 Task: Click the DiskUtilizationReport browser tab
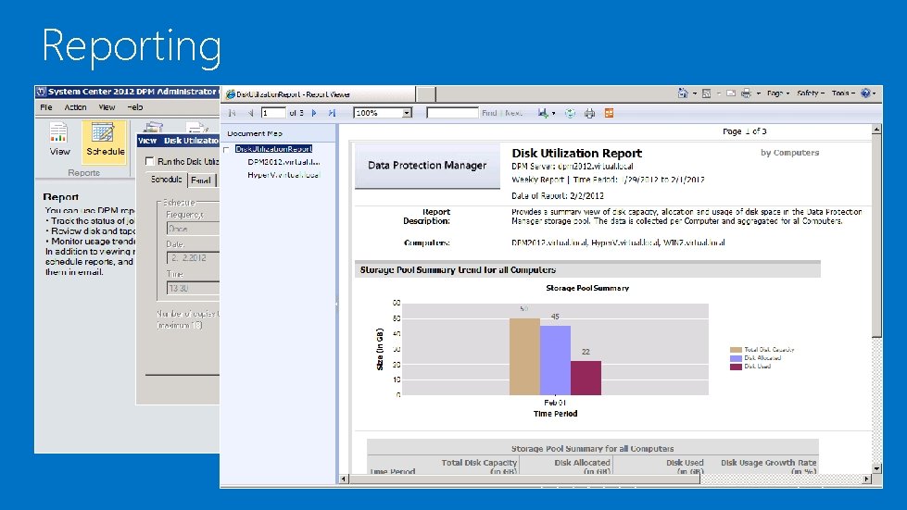(x=318, y=94)
